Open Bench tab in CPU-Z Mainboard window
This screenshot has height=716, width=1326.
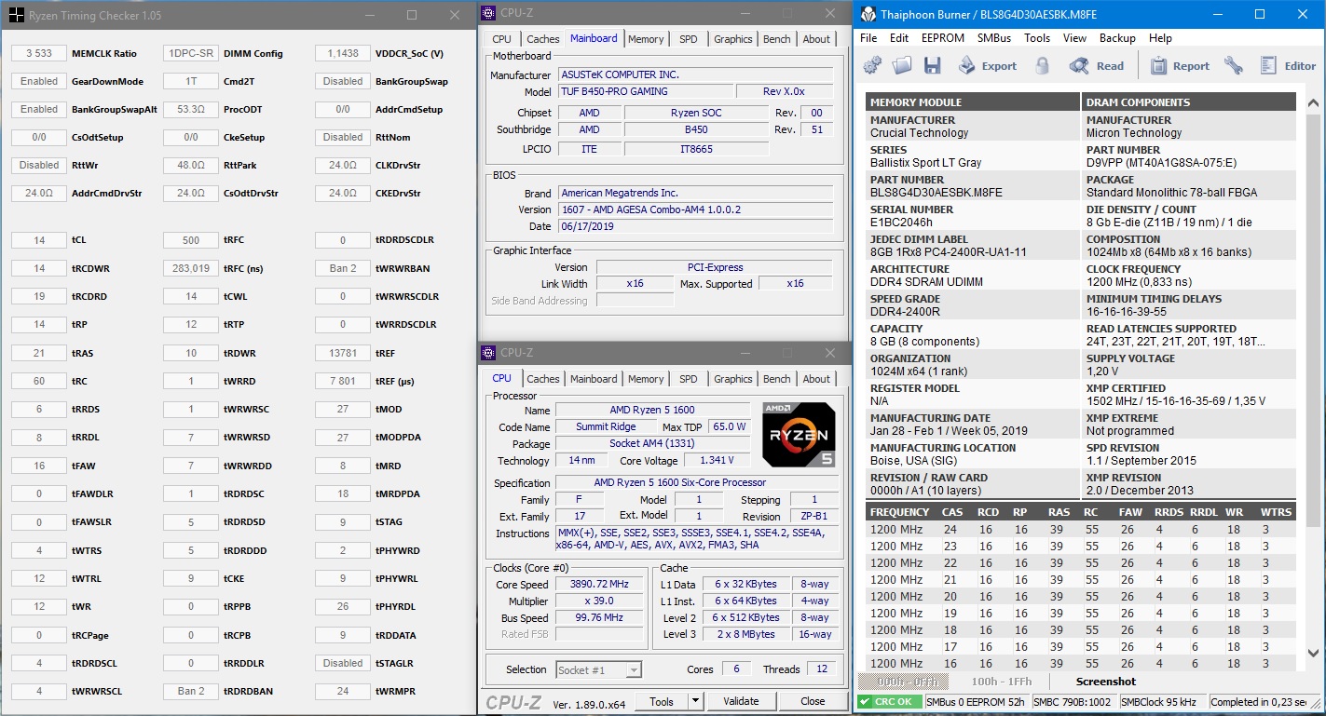(777, 39)
